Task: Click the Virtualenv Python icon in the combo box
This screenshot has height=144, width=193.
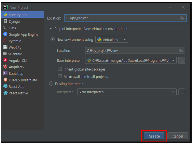Action: [x=99, y=39]
